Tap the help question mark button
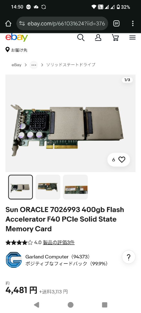141x313 pixels. pyautogui.click(x=129, y=257)
